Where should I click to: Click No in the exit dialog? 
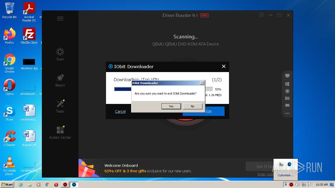pyautogui.click(x=193, y=106)
